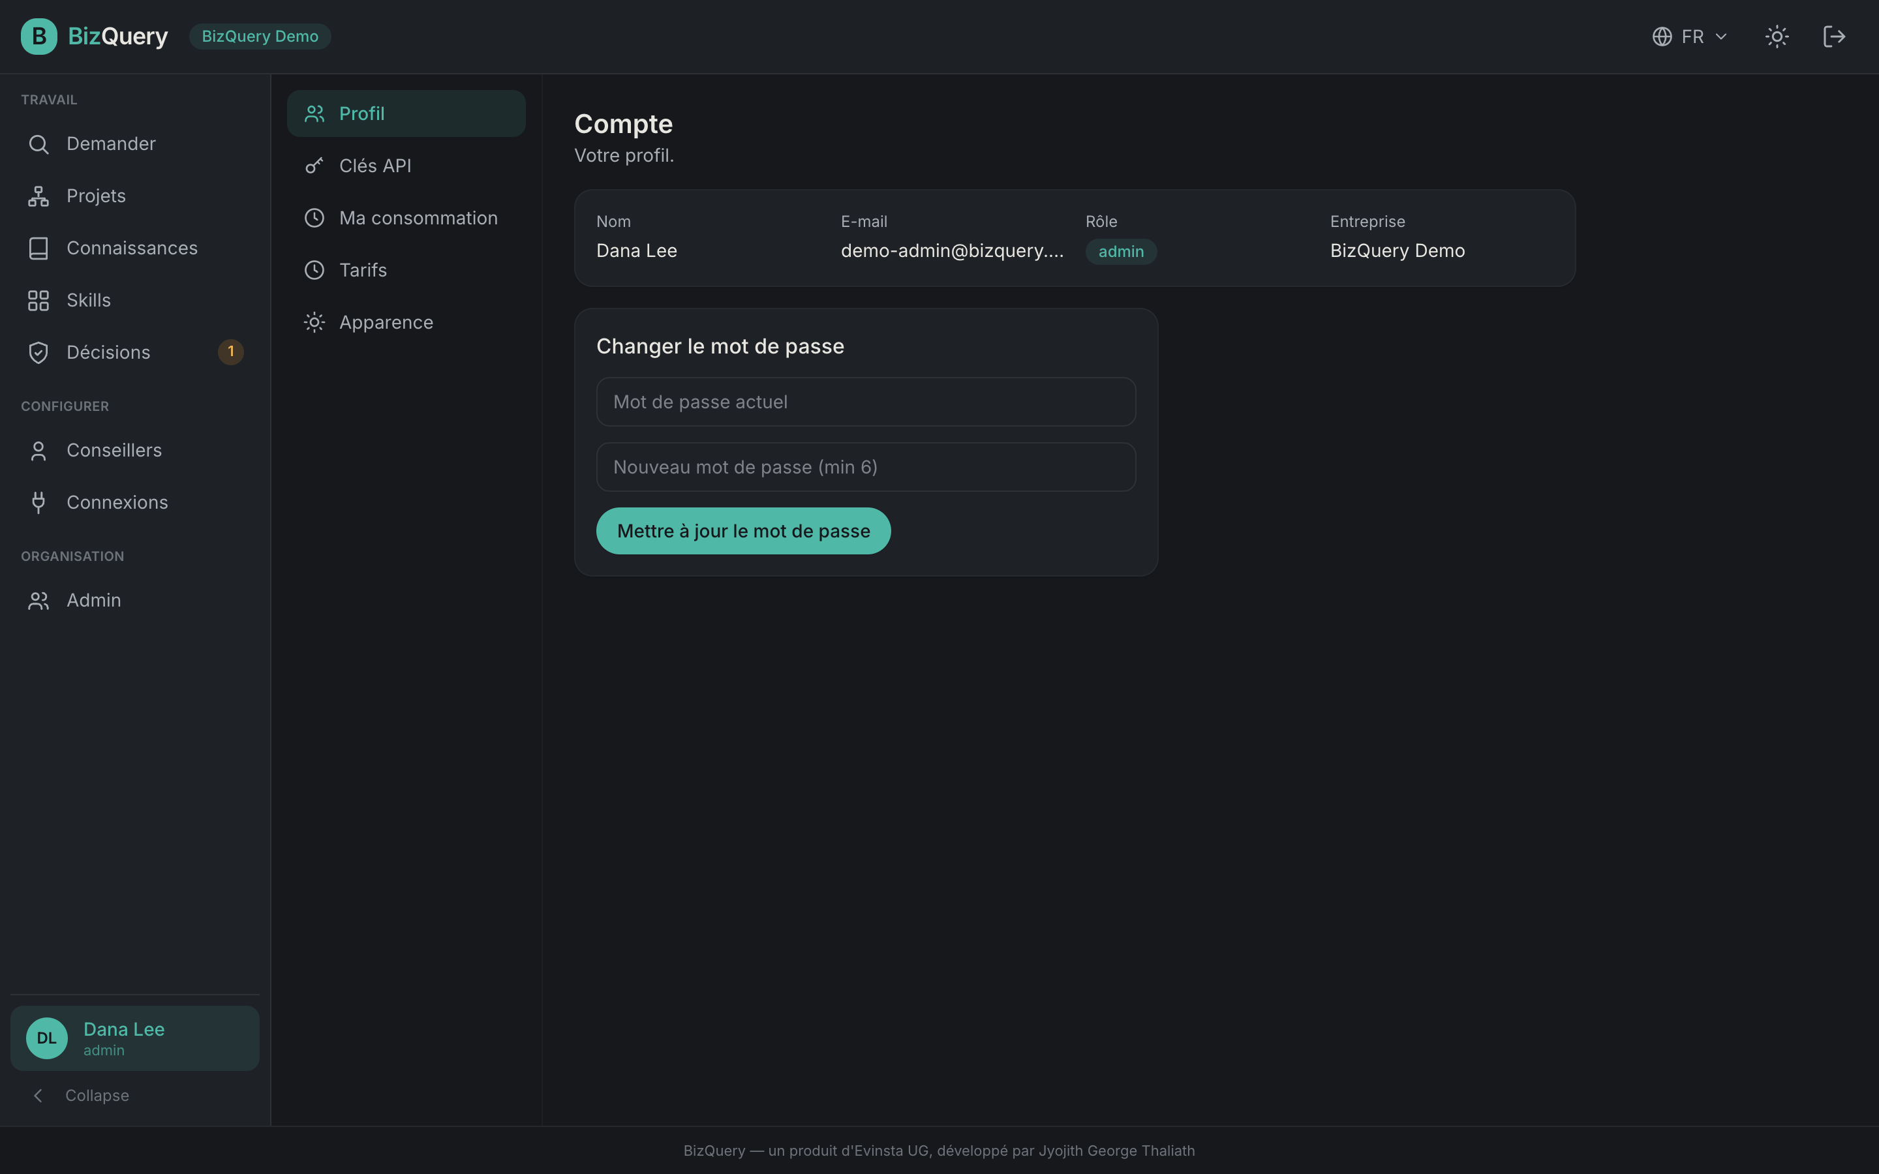1879x1174 pixels.
Task: Switch to Ma consommation tab
Action: pos(406,218)
